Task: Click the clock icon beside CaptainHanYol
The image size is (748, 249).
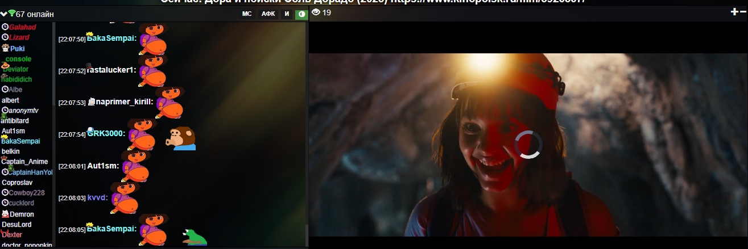Action: tap(5, 172)
